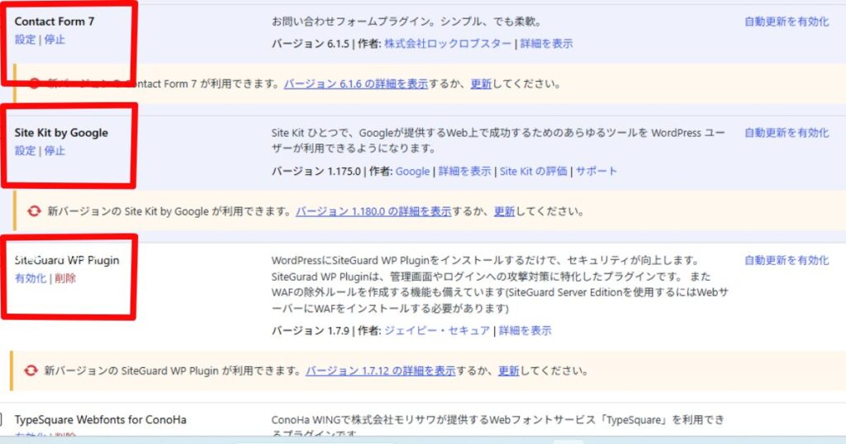Viewport: 846px width, 444px height.
Task: Click update icon in Site Kit notice
Action: coord(34,211)
